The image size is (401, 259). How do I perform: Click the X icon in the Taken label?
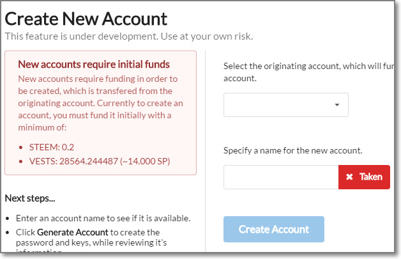349,177
